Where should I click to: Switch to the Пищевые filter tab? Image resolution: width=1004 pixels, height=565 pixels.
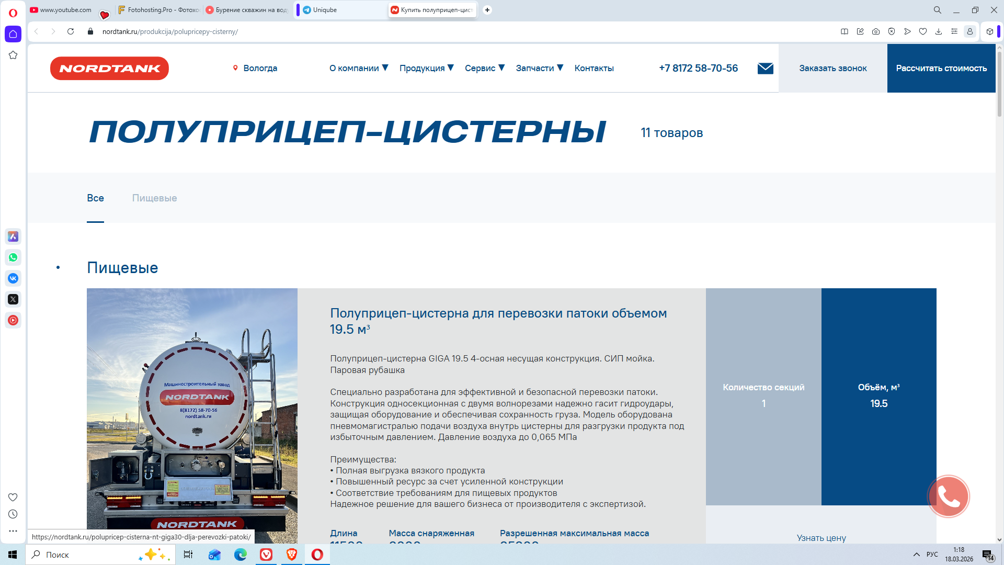(154, 198)
